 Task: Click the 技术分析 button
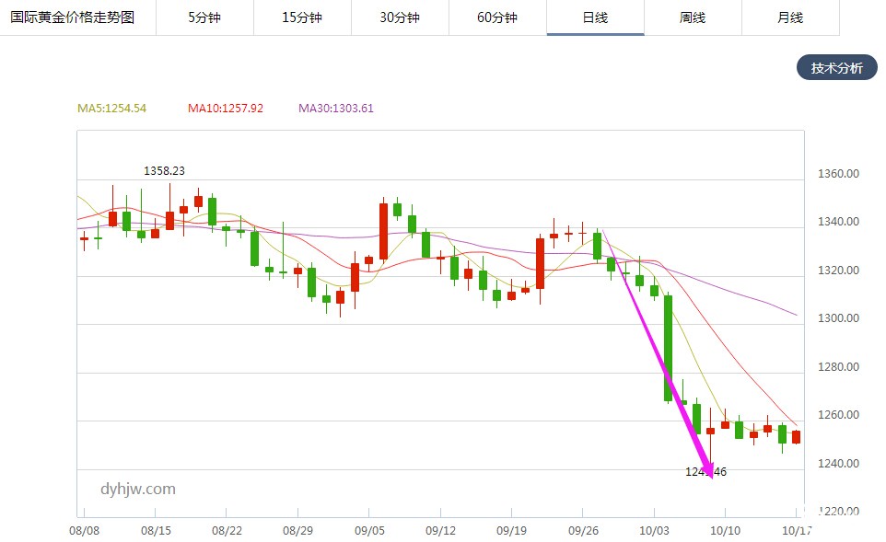click(836, 68)
